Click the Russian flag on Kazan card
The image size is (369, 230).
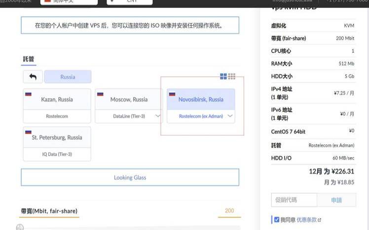coord(28,94)
